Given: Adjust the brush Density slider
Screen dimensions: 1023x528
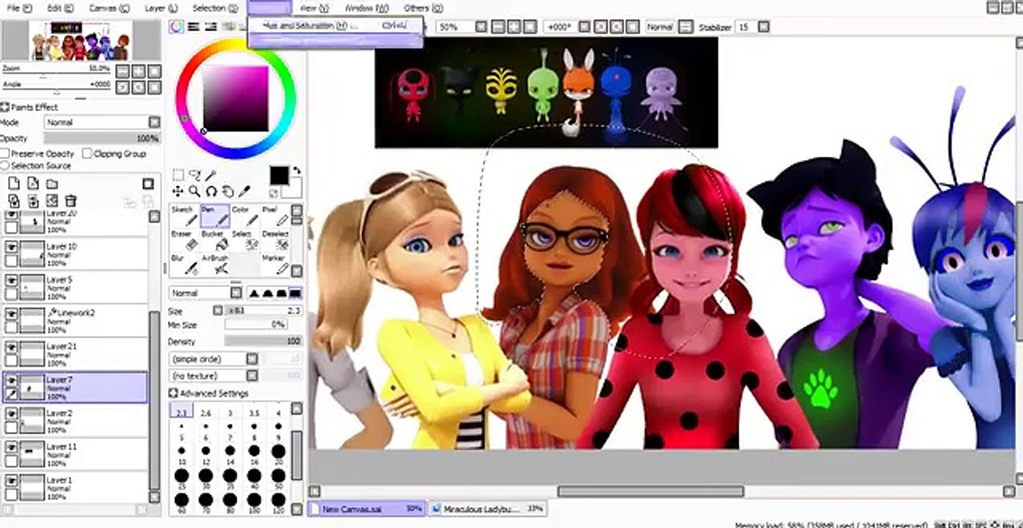Looking at the screenshot, I should (x=264, y=341).
